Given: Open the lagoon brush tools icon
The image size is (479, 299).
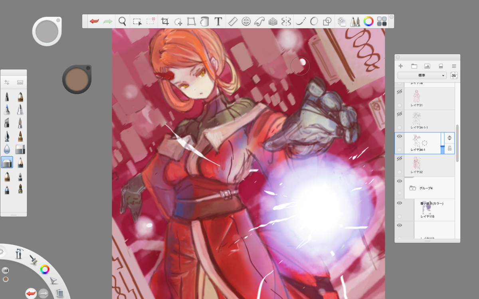Looking at the screenshot, I should [18, 253].
